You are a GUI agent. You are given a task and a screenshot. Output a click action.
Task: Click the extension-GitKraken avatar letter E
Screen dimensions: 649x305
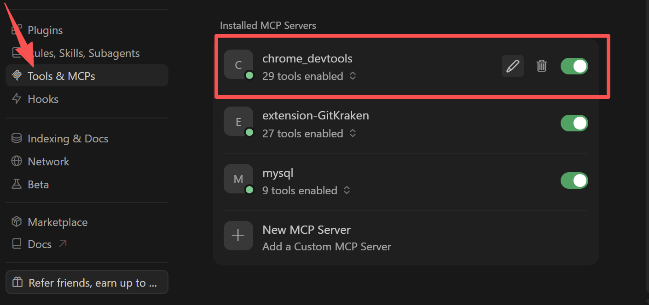pos(238,121)
